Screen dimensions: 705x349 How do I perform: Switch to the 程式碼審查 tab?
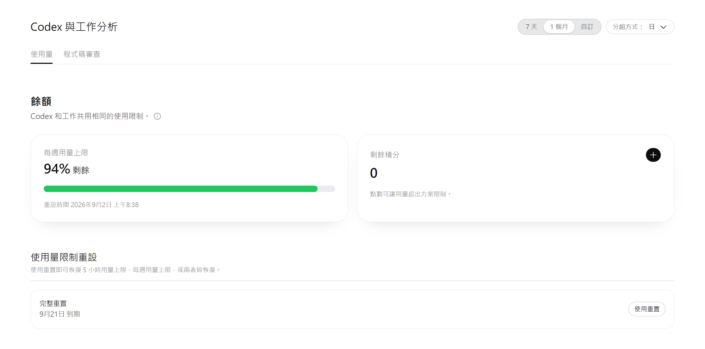click(82, 54)
